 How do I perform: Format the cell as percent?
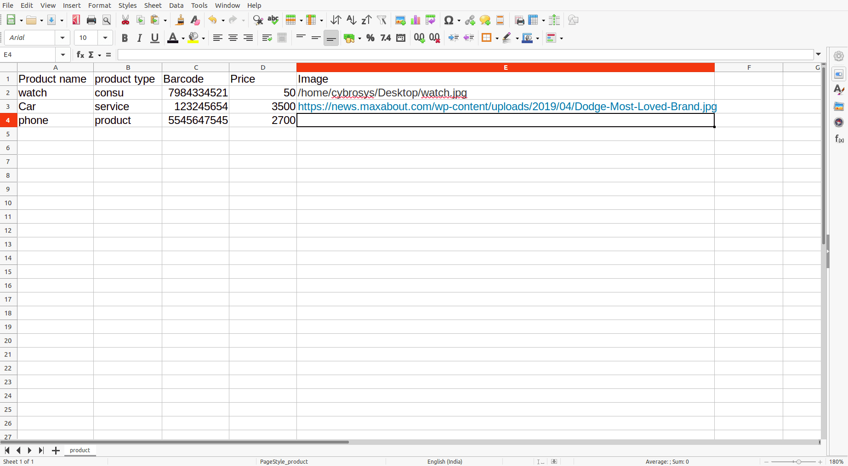click(370, 38)
